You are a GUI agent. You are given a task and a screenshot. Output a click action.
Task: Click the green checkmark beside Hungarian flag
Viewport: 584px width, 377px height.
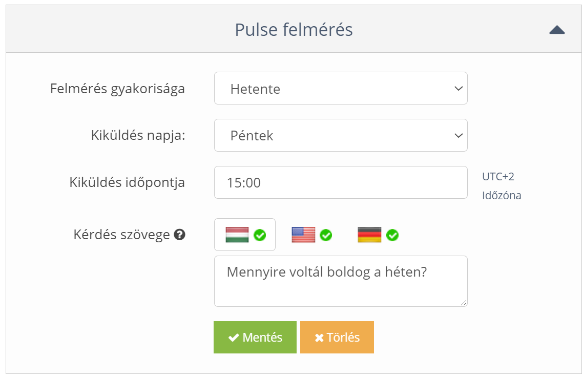point(260,235)
